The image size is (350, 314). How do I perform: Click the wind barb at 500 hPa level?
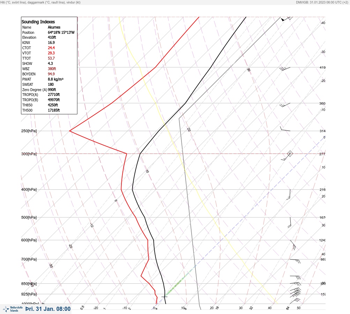point(290,222)
